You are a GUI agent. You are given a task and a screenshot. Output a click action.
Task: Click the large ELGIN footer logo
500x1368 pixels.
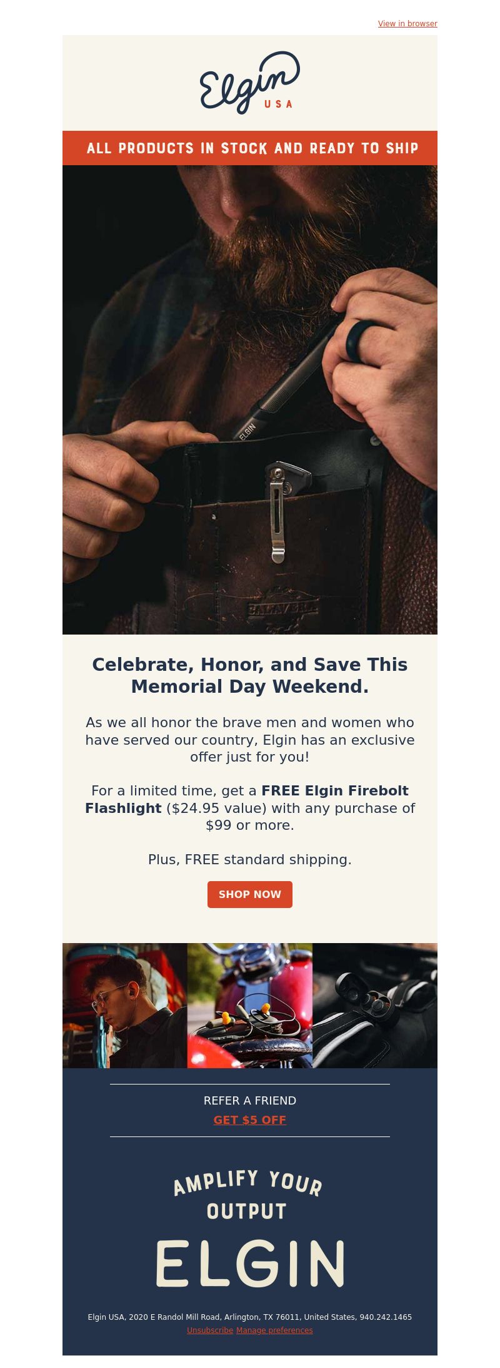pyautogui.click(x=250, y=1263)
